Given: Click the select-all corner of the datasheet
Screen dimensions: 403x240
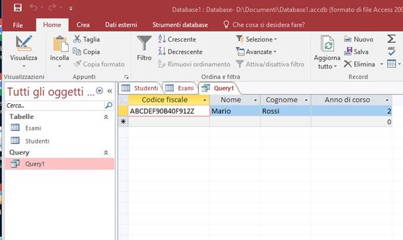Looking at the screenshot, I should point(123,100).
